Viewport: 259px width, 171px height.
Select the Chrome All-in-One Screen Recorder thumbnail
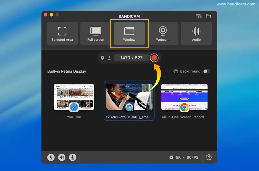tap(184, 97)
